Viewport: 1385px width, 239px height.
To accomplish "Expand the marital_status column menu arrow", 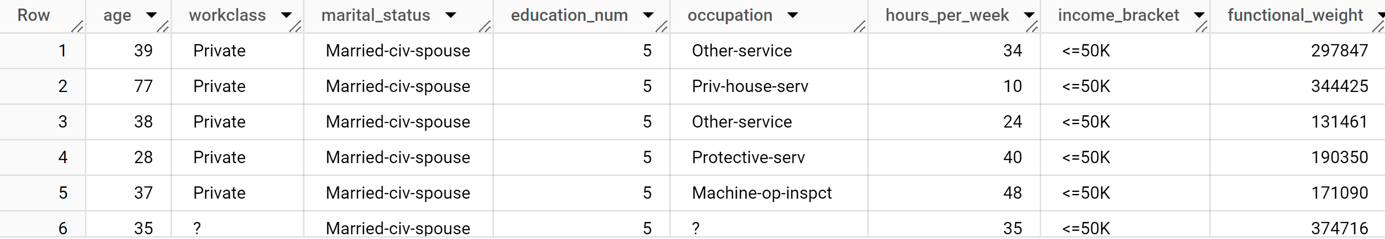I will pyautogui.click(x=451, y=15).
